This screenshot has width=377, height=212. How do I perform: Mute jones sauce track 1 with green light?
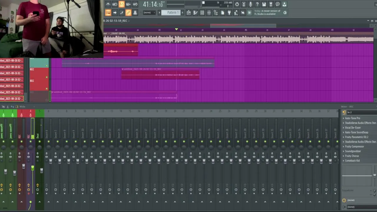[4, 142]
